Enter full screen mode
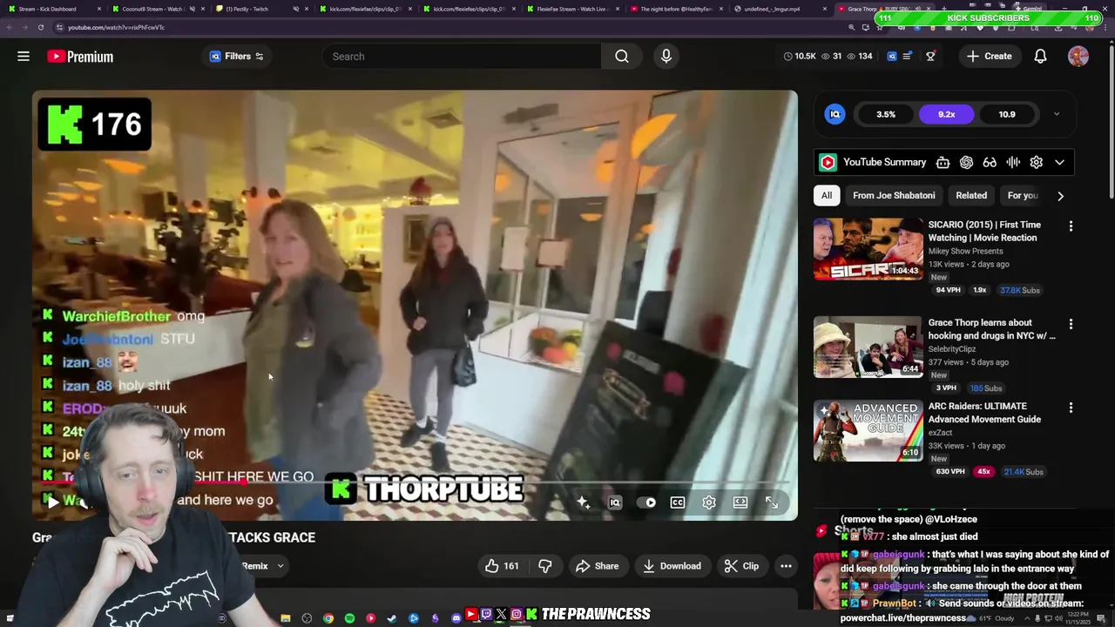1115x627 pixels. (772, 502)
